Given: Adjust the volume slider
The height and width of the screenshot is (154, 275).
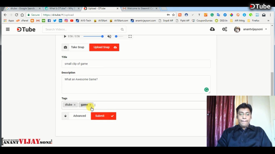Looking at the screenshot, I should tap(119, 36).
